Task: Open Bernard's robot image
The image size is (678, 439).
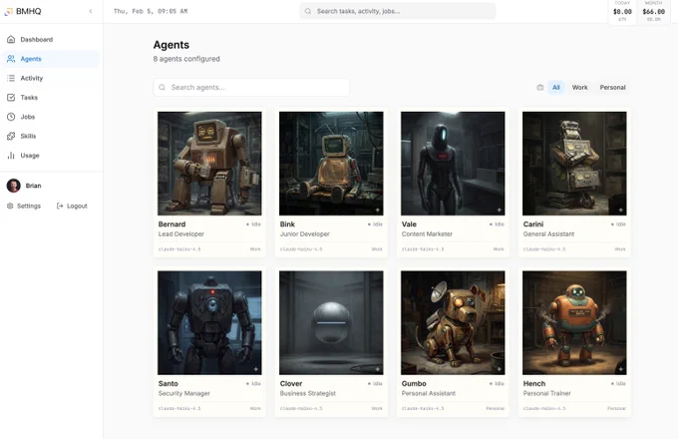Action: (x=209, y=164)
